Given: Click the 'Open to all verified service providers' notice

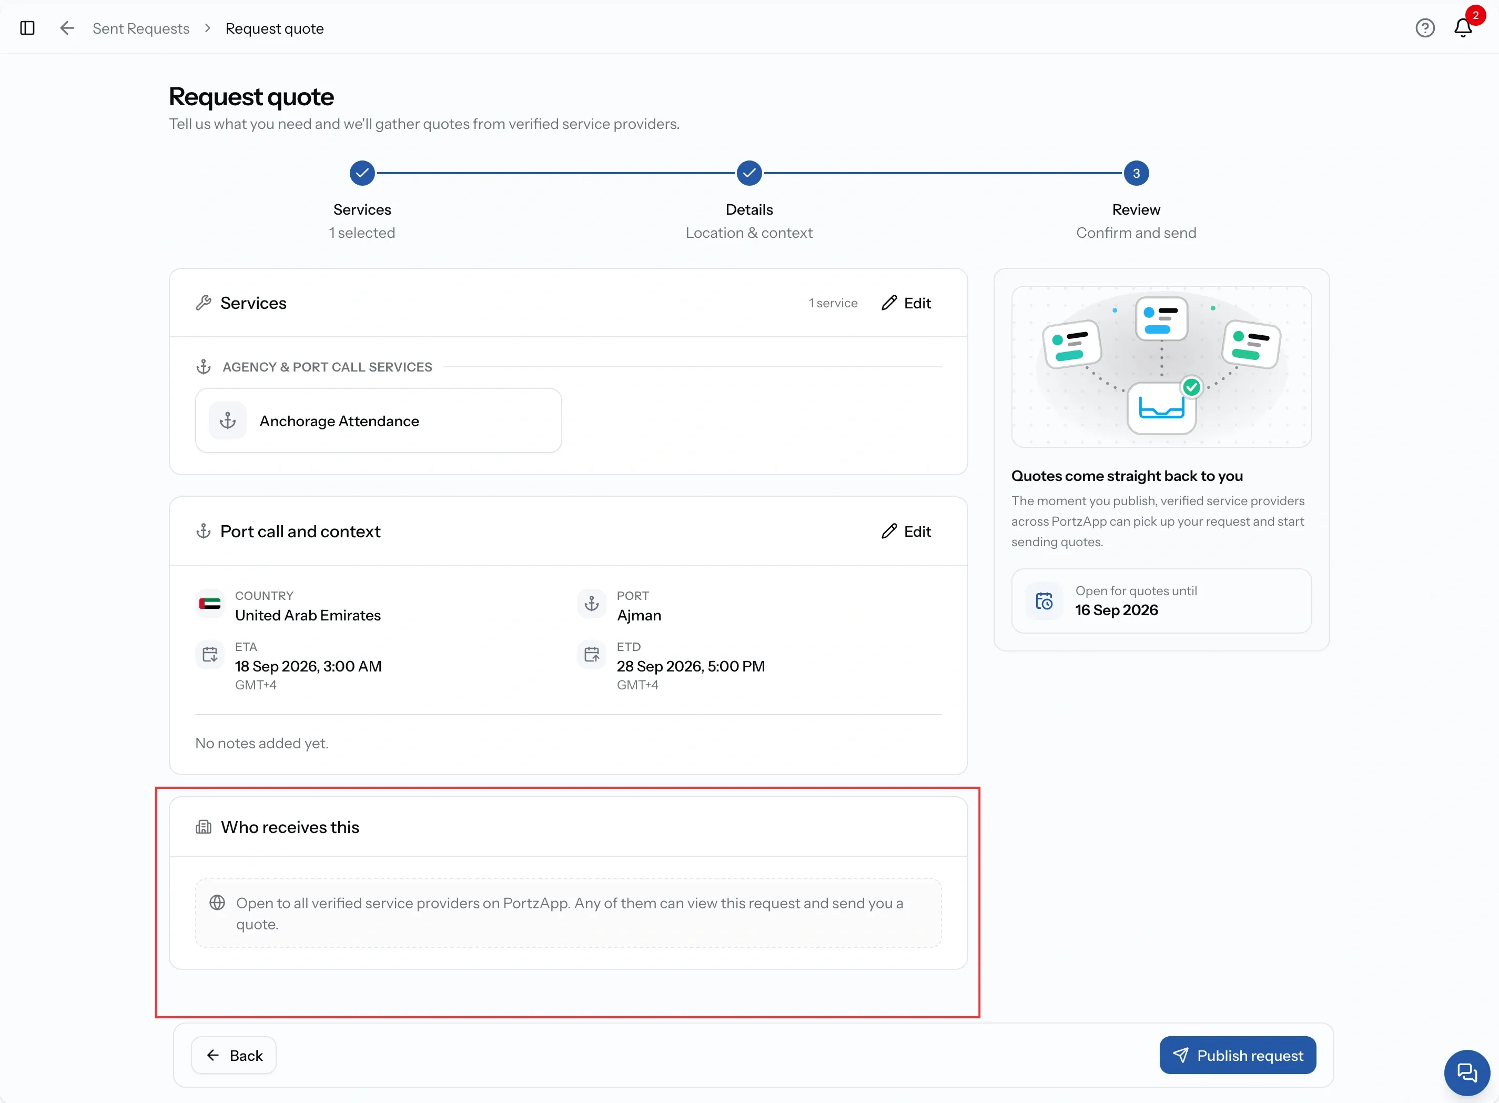Looking at the screenshot, I should pyautogui.click(x=569, y=914).
